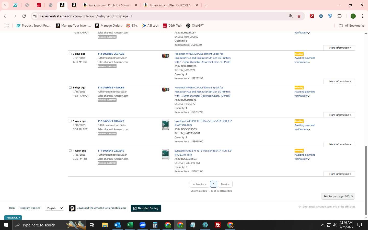Open a new browser tab
The image size is (368, 230).
[206, 5]
